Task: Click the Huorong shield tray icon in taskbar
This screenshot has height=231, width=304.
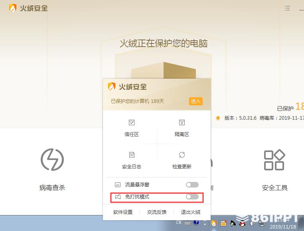Action: (x=214, y=223)
